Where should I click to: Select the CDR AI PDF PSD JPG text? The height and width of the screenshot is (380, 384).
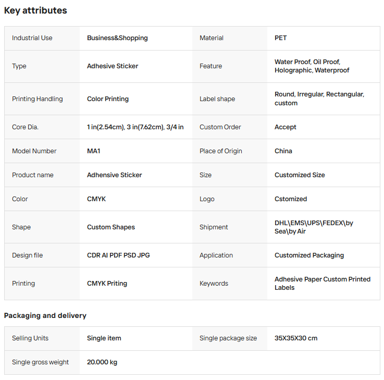tap(118, 255)
